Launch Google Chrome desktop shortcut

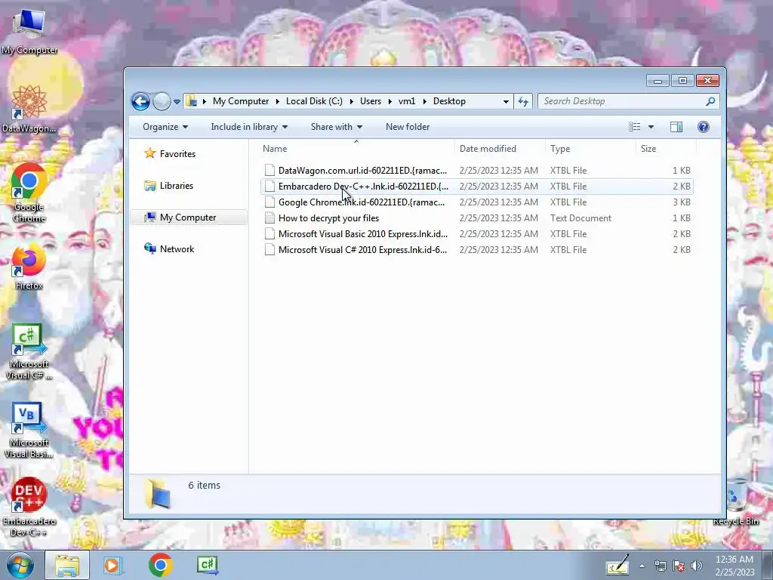[x=29, y=193]
